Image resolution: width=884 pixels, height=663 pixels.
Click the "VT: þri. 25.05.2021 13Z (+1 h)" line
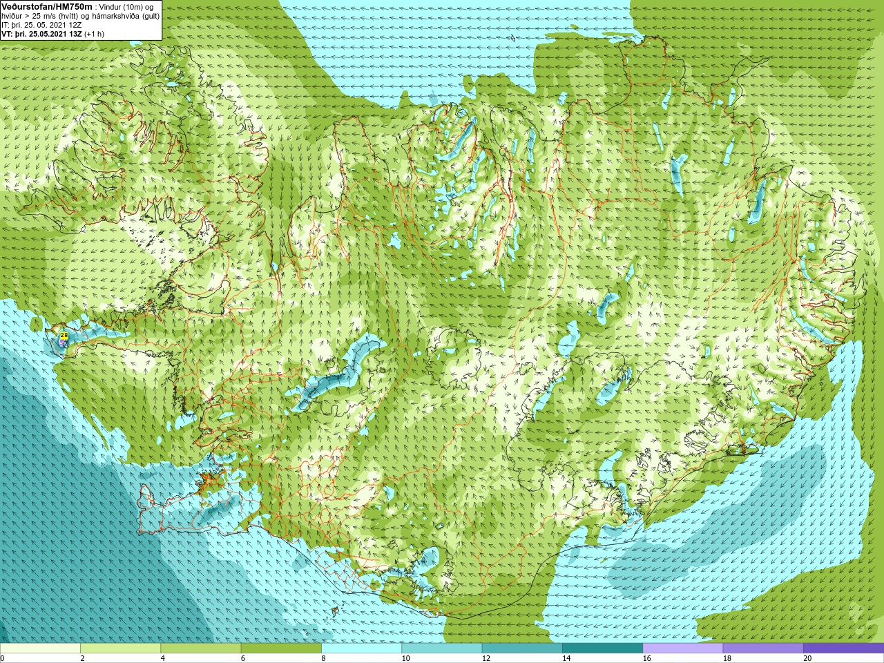click(x=53, y=33)
